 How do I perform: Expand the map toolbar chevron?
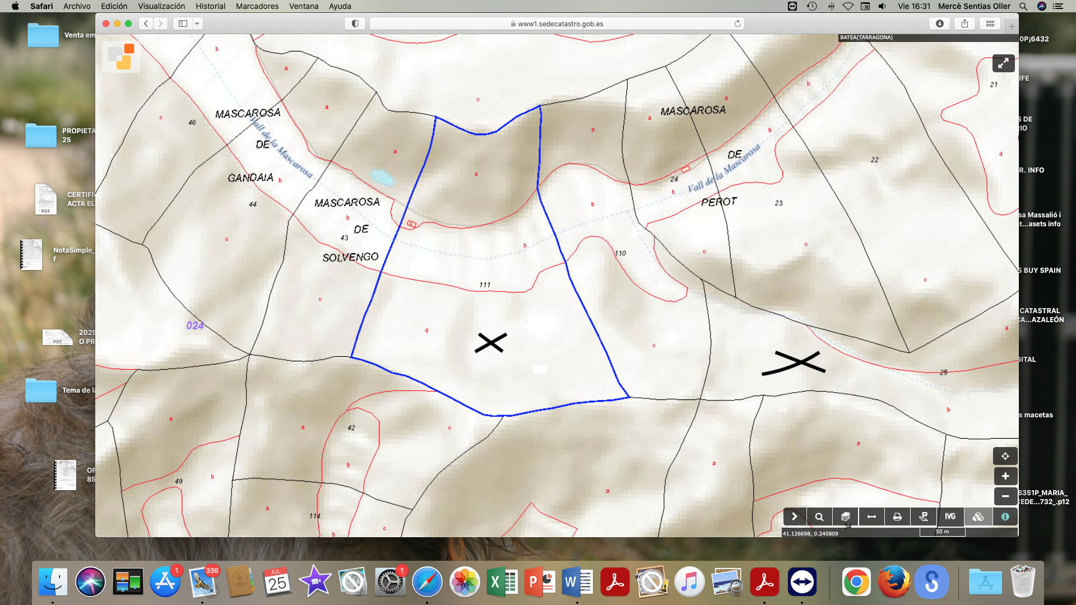pos(794,516)
